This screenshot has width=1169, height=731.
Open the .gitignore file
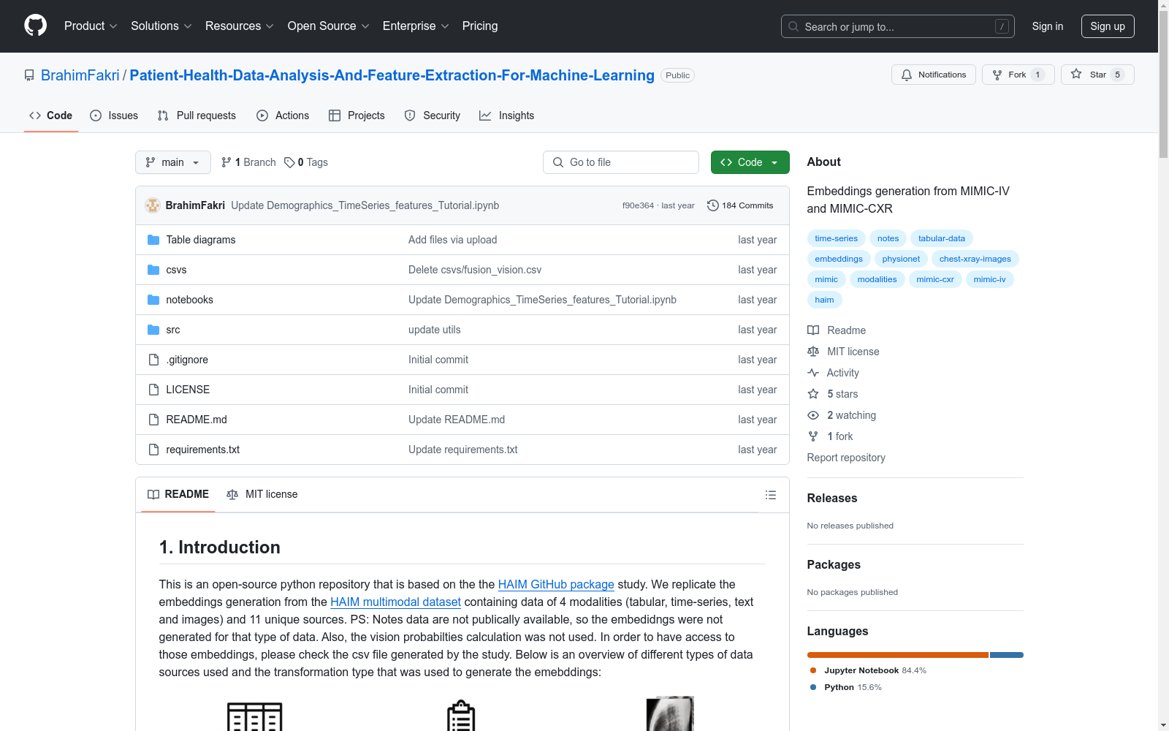[187, 360]
